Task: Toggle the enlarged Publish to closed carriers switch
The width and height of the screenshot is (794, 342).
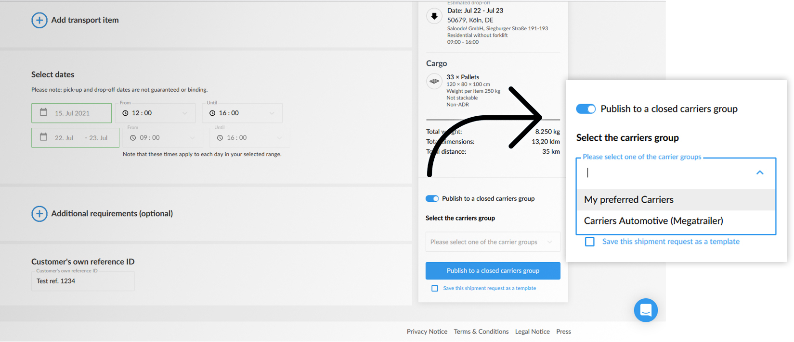Action: coord(586,109)
